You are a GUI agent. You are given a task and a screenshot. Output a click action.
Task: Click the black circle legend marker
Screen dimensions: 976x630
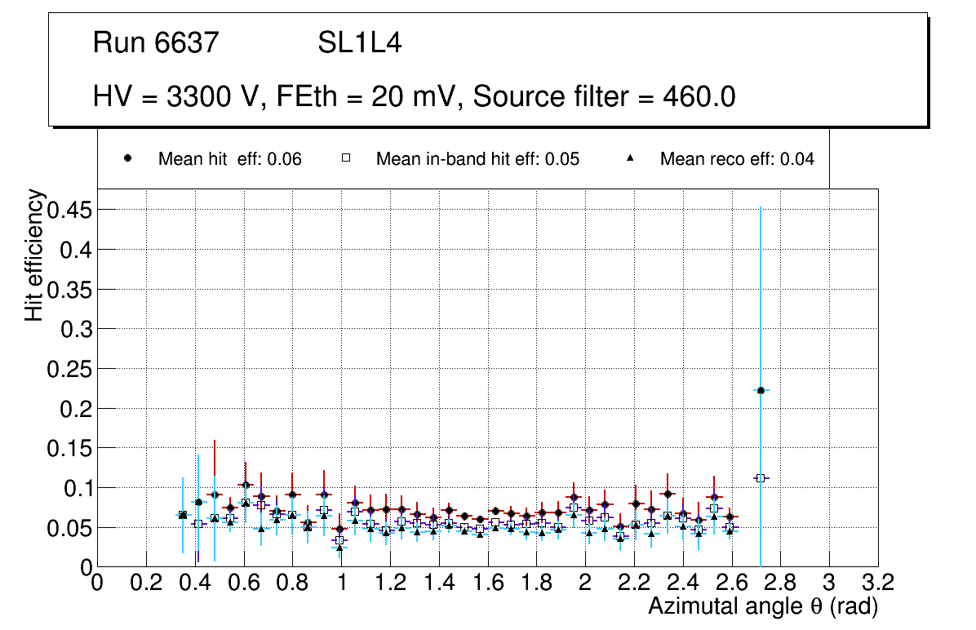pyautogui.click(x=127, y=158)
